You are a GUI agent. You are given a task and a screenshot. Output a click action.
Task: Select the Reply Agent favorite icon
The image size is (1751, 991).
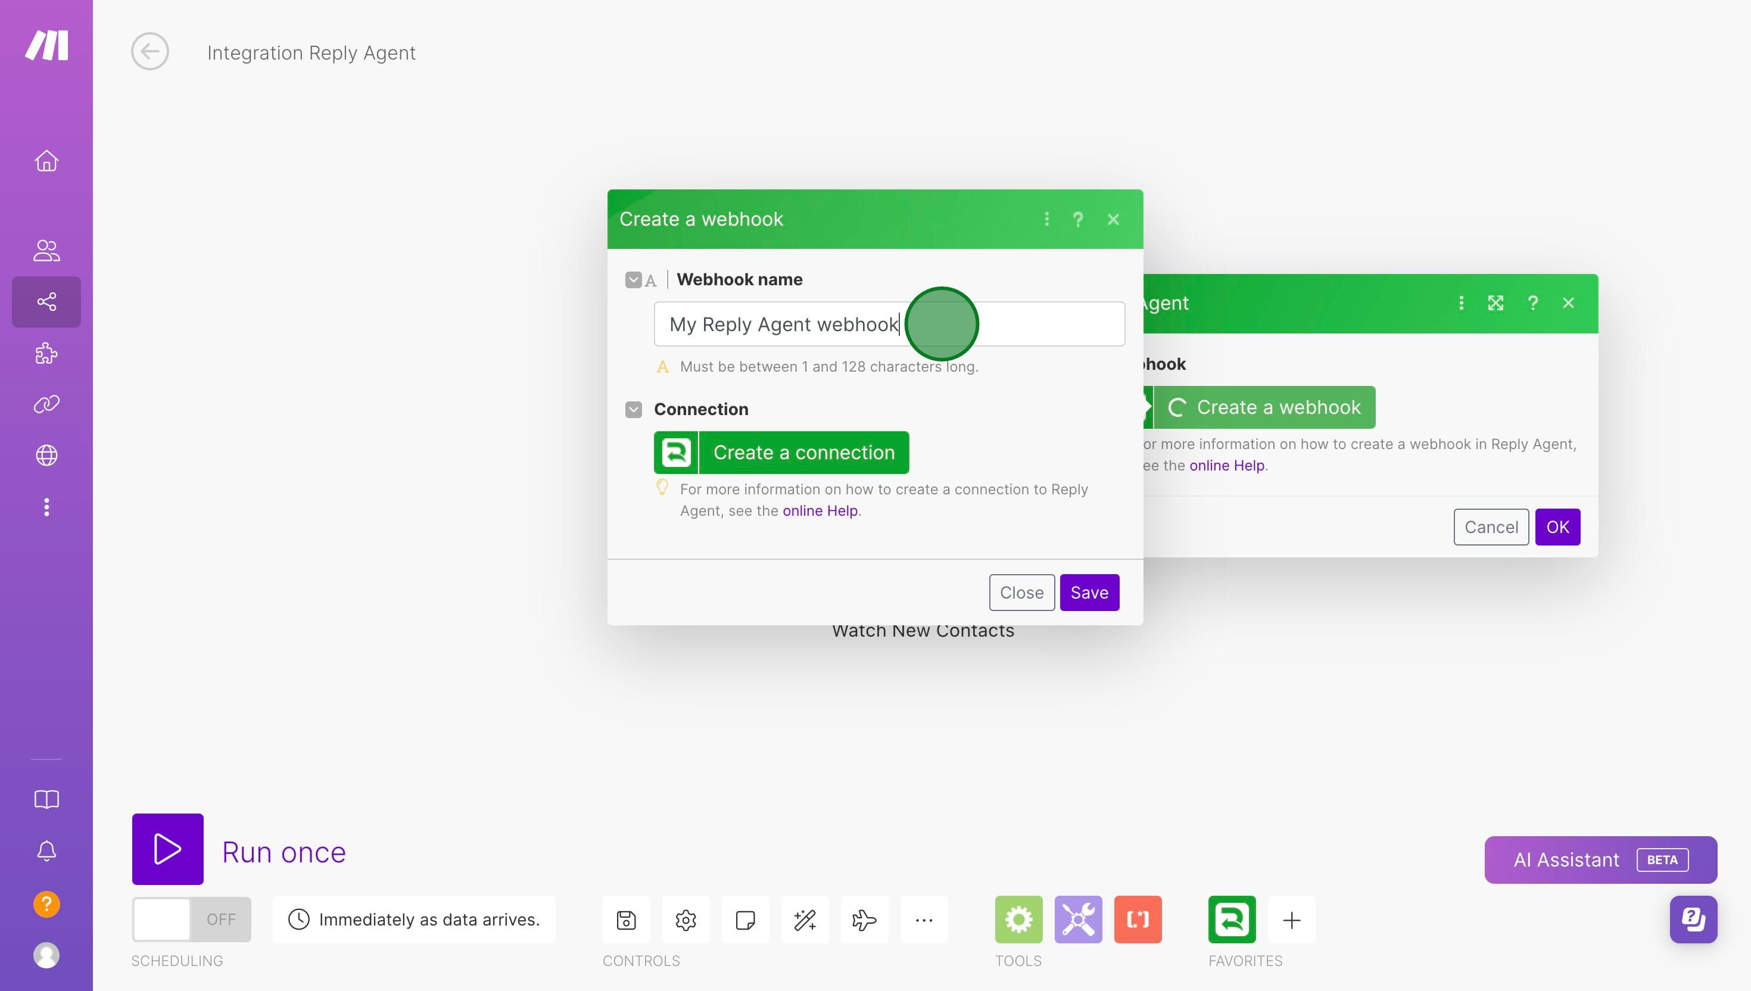pyautogui.click(x=1232, y=920)
